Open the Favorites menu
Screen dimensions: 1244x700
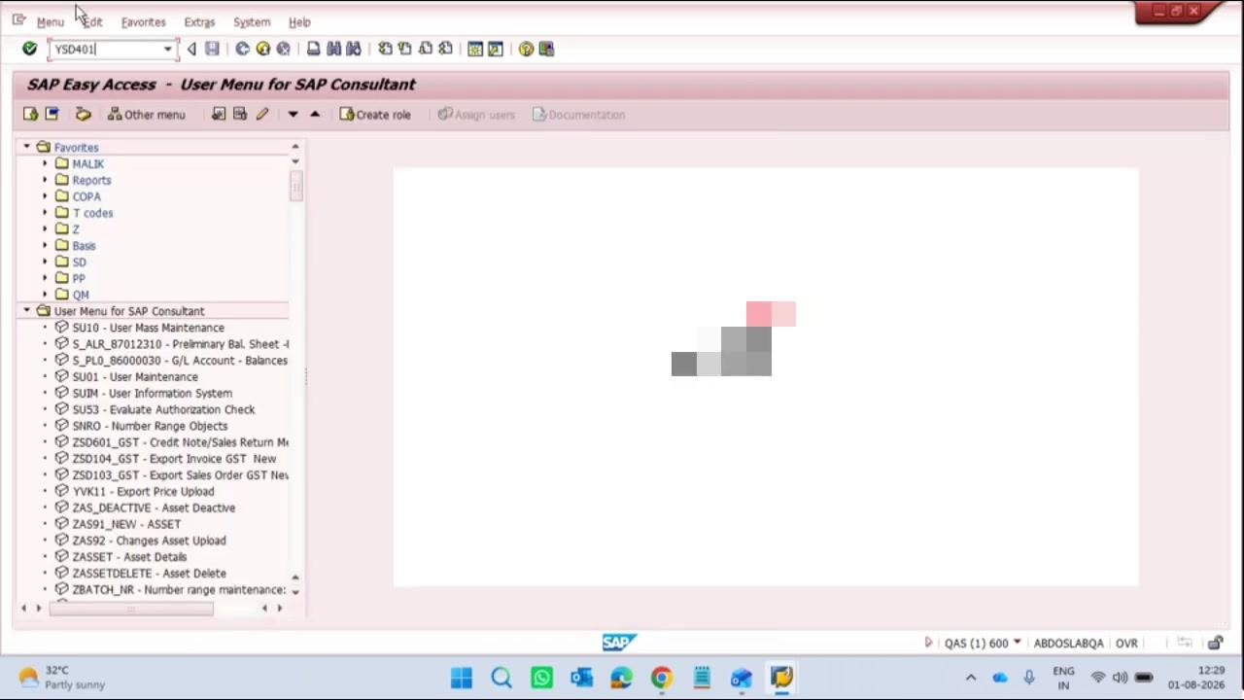143,21
